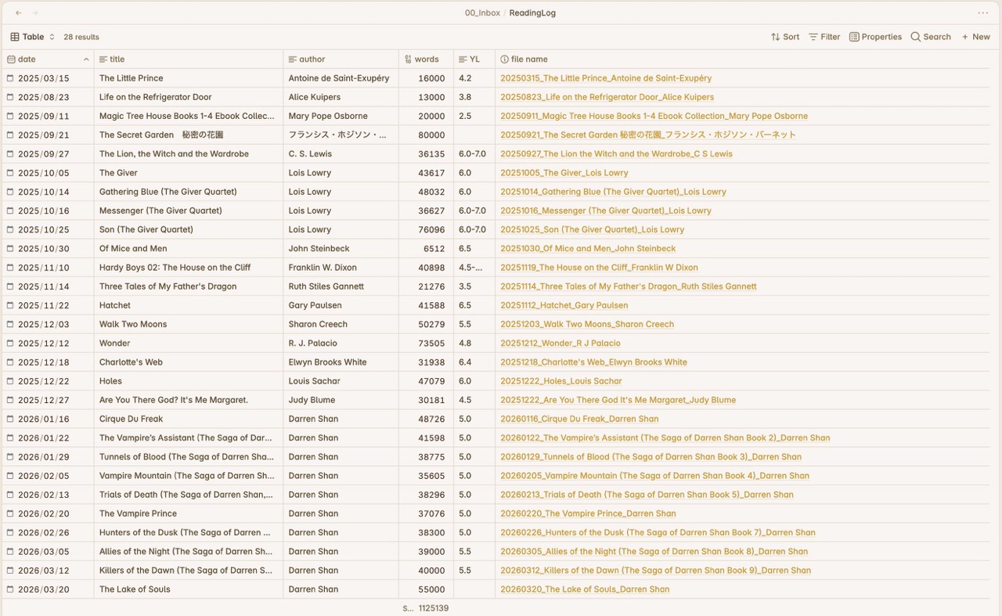The width and height of the screenshot is (1002, 616).
Task: Click the title column header
Action: click(117, 59)
